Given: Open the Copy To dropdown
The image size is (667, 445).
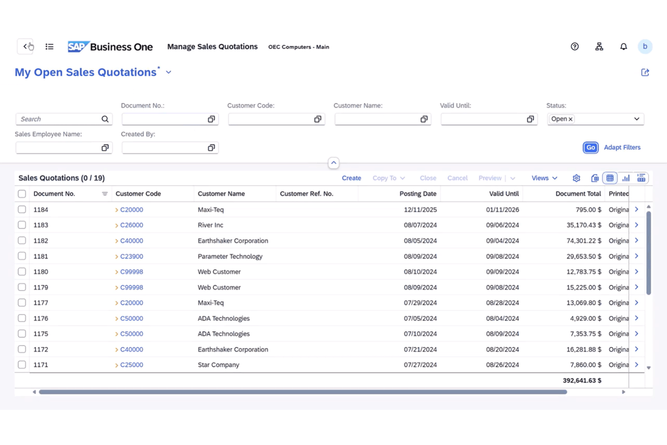Looking at the screenshot, I should pyautogui.click(x=388, y=178).
